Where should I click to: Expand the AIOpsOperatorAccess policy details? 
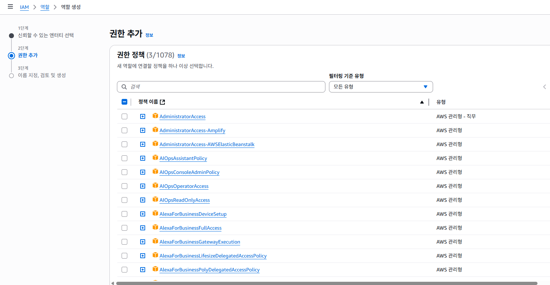143,186
